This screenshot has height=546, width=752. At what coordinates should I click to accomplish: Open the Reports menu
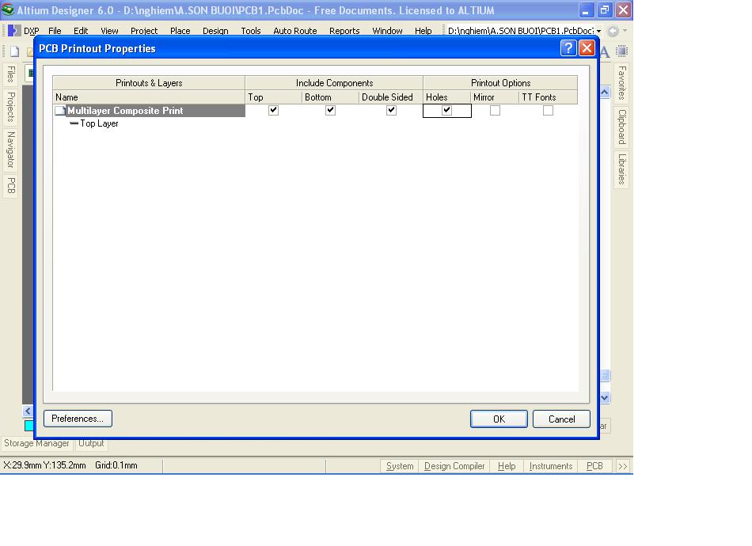[x=344, y=31]
